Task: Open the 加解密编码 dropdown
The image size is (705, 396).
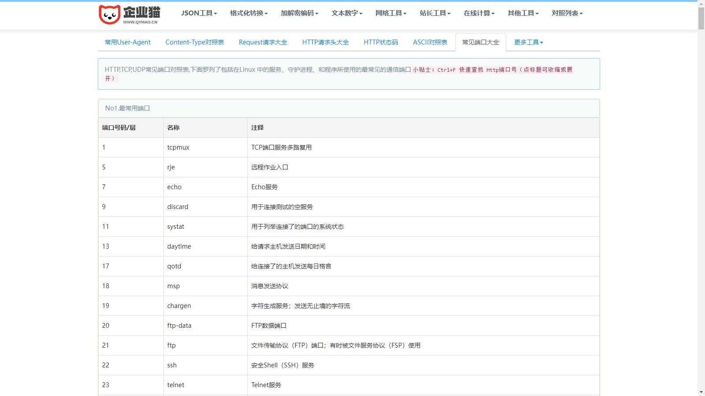Action: (x=299, y=13)
